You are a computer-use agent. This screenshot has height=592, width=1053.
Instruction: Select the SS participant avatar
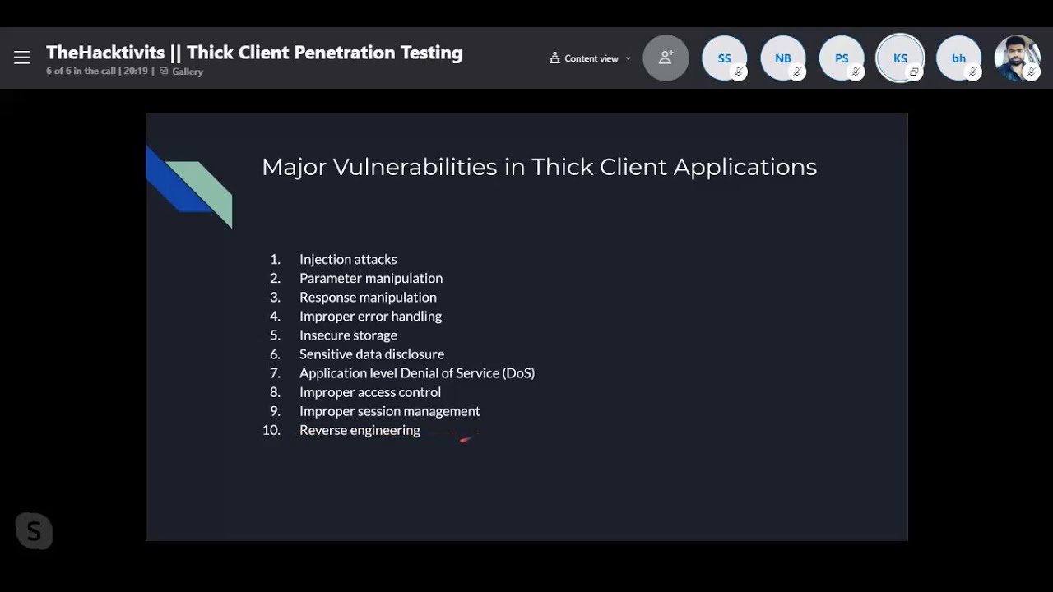tap(724, 58)
